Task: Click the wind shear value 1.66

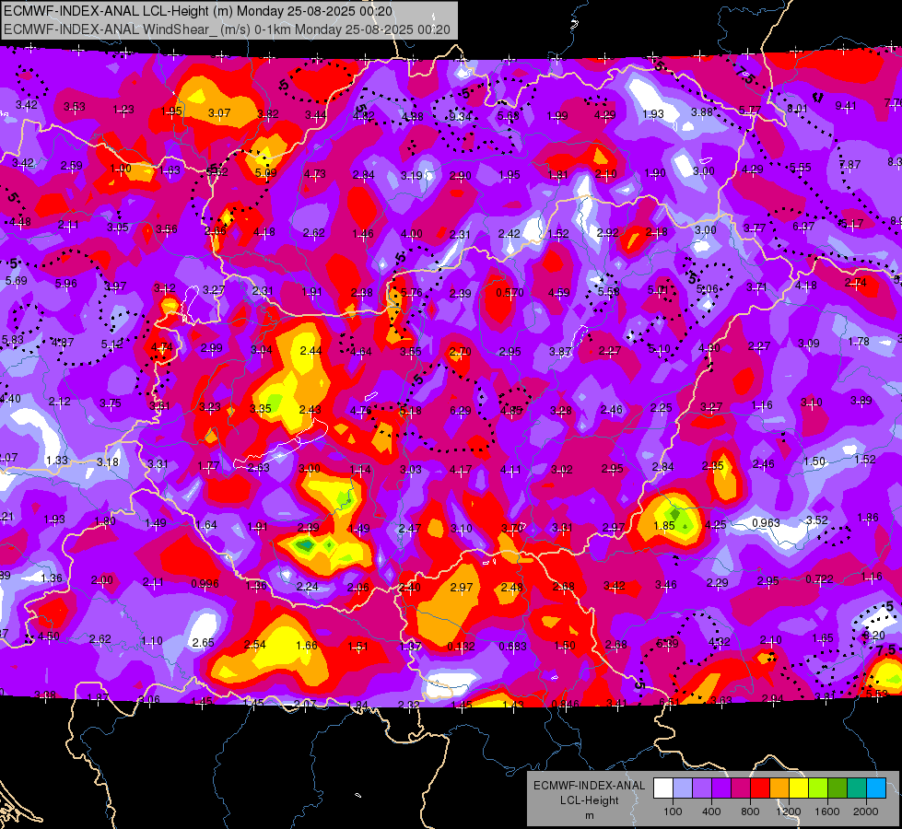Action: [307, 645]
